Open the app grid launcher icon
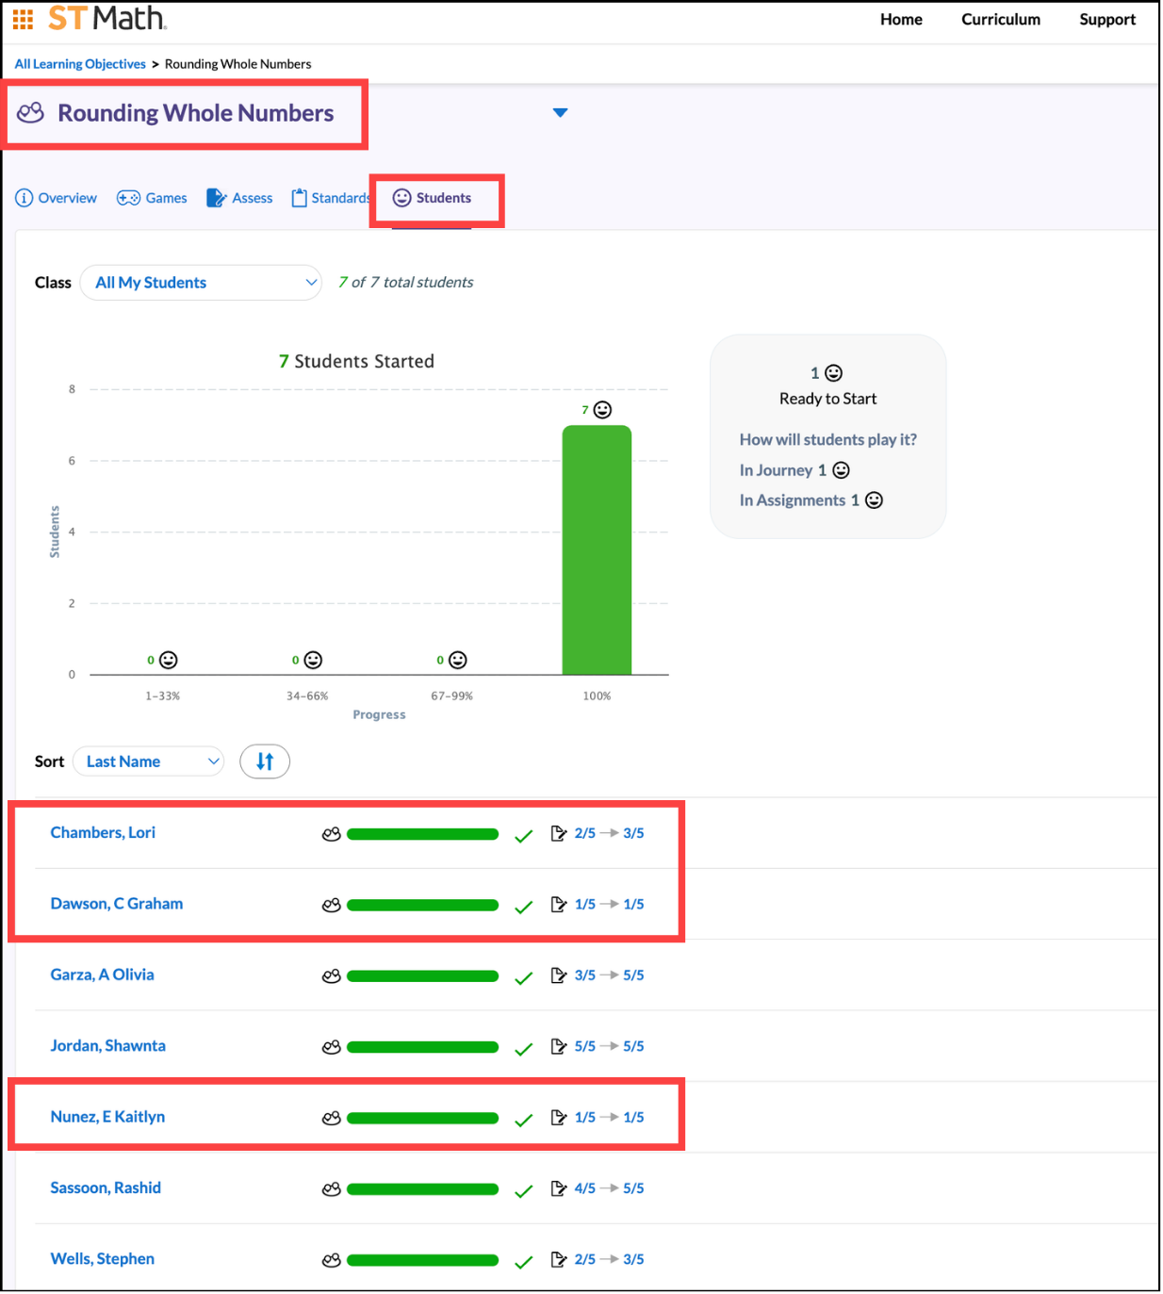The height and width of the screenshot is (1294, 1163). pos(23,19)
